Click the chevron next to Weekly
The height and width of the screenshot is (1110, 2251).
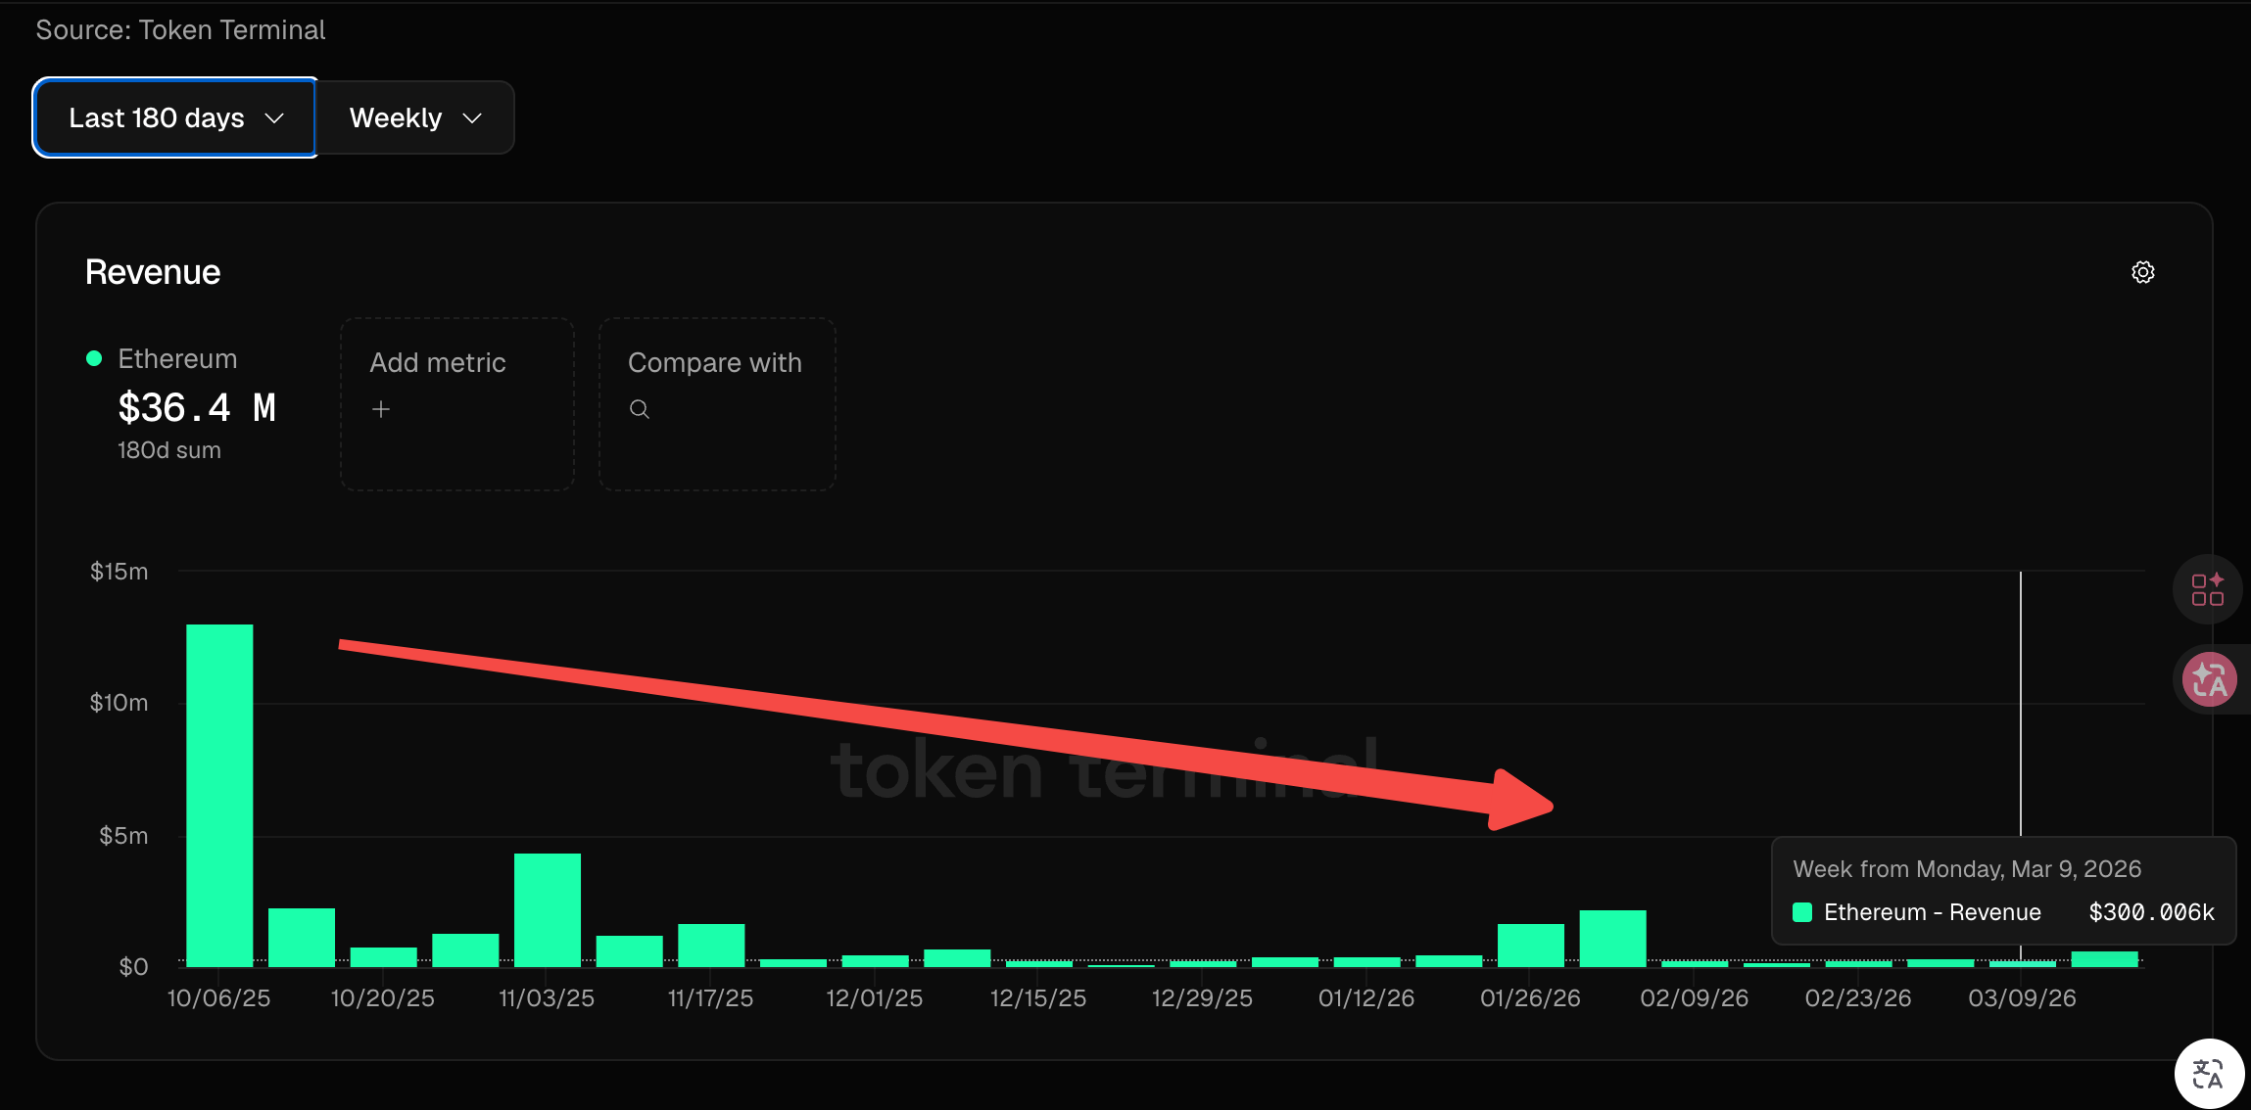[472, 118]
